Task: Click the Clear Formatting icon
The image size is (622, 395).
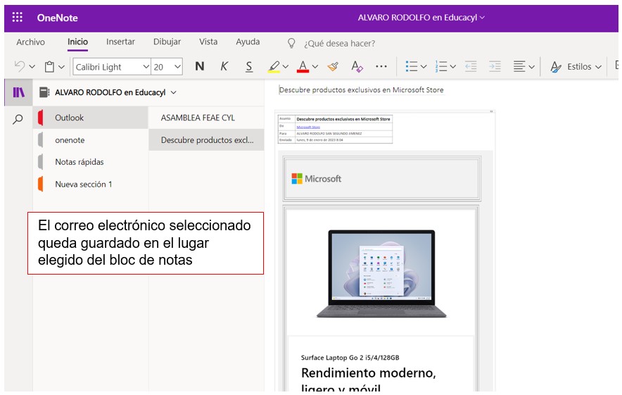Action: pyautogui.click(x=357, y=66)
